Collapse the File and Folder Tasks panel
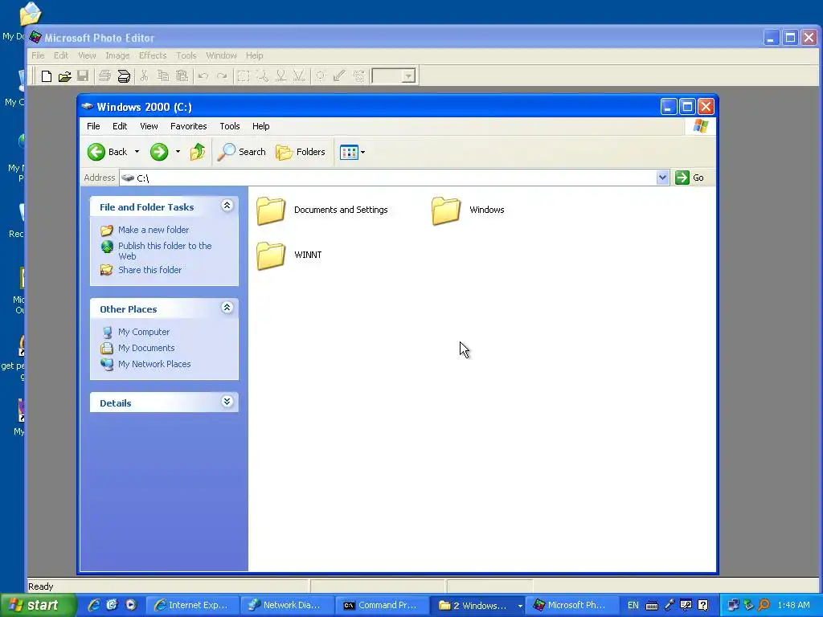 coord(227,205)
